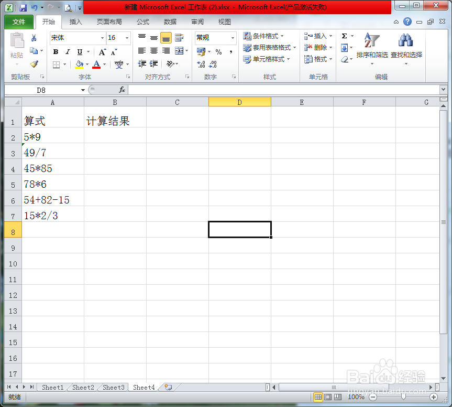Apply comma style number format
This screenshot has height=407, width=452.
[x=231, y=52]
